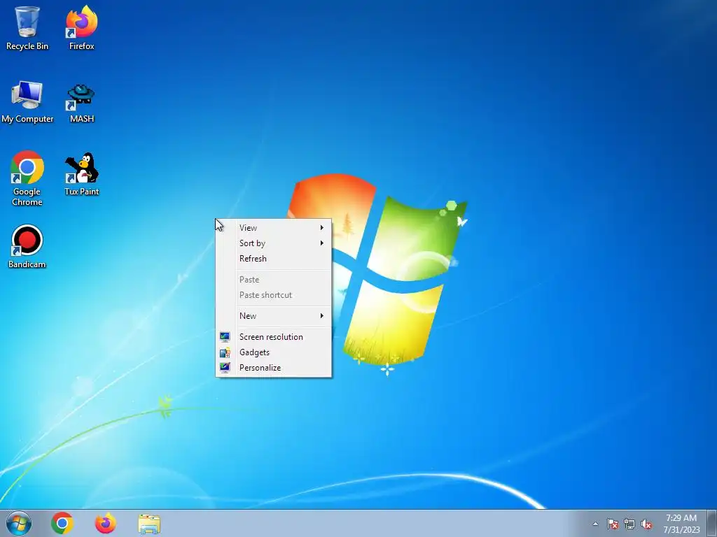Screen dimensions: 717x537
Task: Click the Show desktop button in the taskbar corner
Action: point(712,523)
